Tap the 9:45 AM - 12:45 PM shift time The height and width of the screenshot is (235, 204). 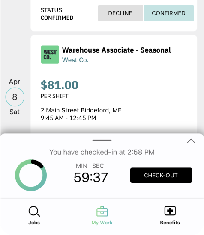pos(68,118)
